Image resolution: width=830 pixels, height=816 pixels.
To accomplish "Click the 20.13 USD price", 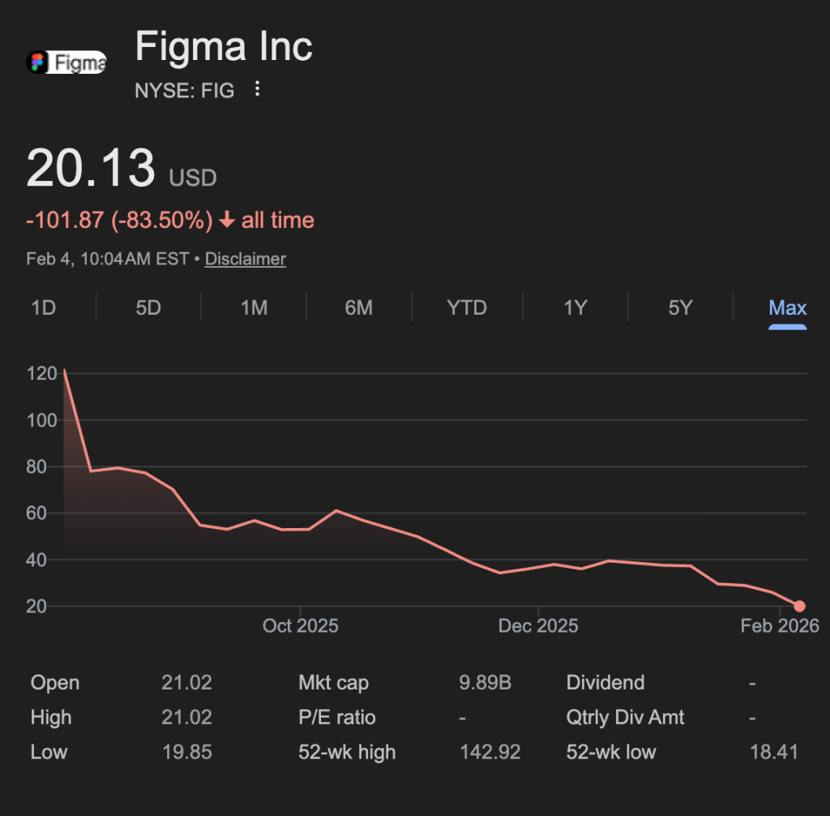I will click(91, 169).
